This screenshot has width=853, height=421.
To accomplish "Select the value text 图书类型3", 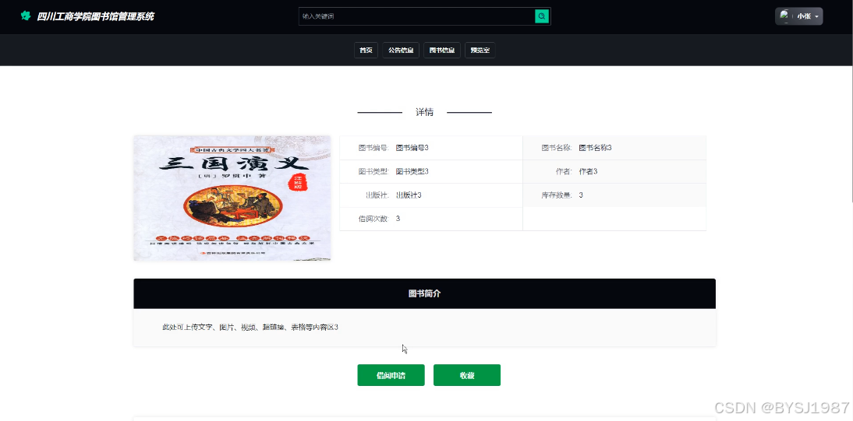I will (x=412, y=171).
